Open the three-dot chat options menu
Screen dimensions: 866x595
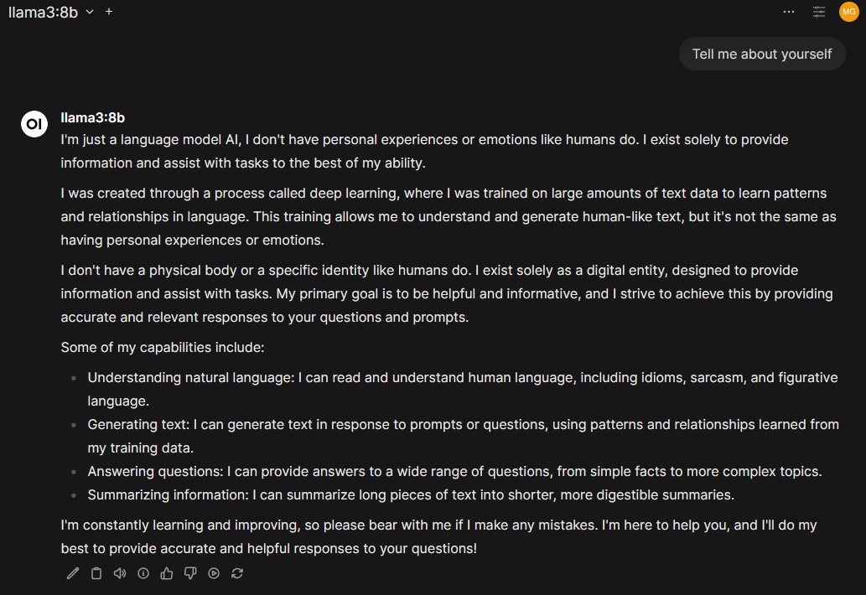(789, 12)
